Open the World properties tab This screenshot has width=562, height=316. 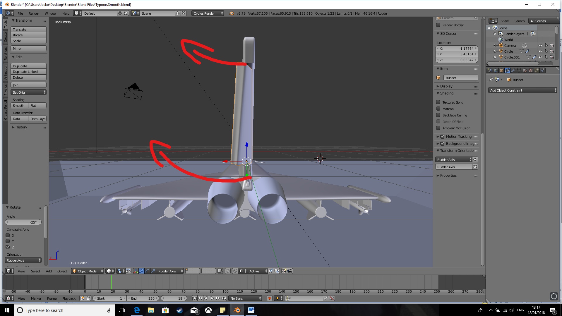496,71
